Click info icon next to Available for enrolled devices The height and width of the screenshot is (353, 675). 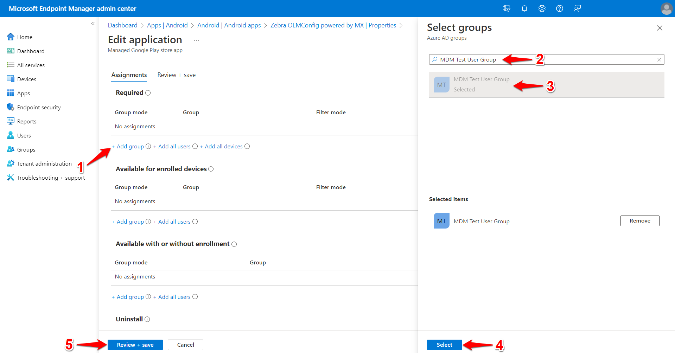[x=211, y=169]
